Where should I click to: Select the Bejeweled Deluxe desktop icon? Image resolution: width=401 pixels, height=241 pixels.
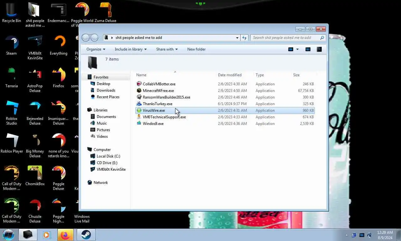(x=35, y=113)
